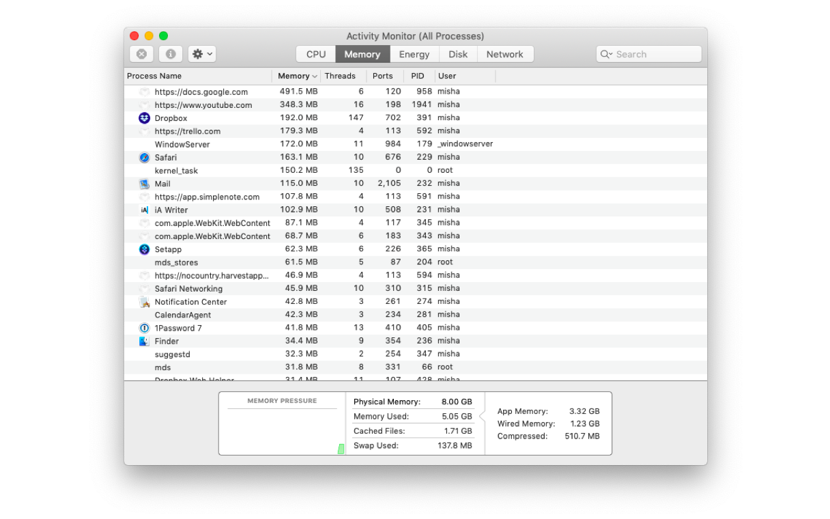Screen dimensions: 830x519
Task: Select the mds process row
Action: tap(416, 367)
